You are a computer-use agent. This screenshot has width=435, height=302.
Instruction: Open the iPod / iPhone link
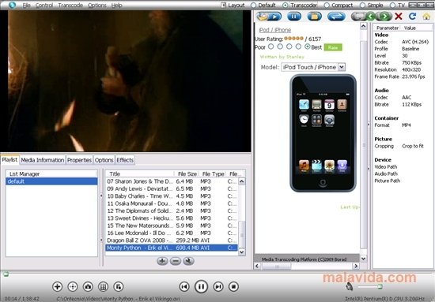(275, 30)
